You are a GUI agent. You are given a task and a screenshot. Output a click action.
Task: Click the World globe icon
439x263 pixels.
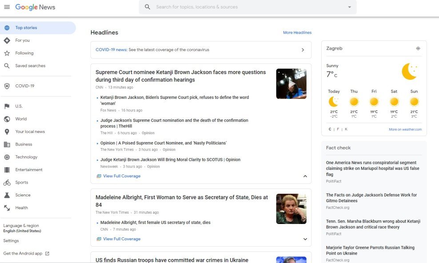tap(7, 119)
